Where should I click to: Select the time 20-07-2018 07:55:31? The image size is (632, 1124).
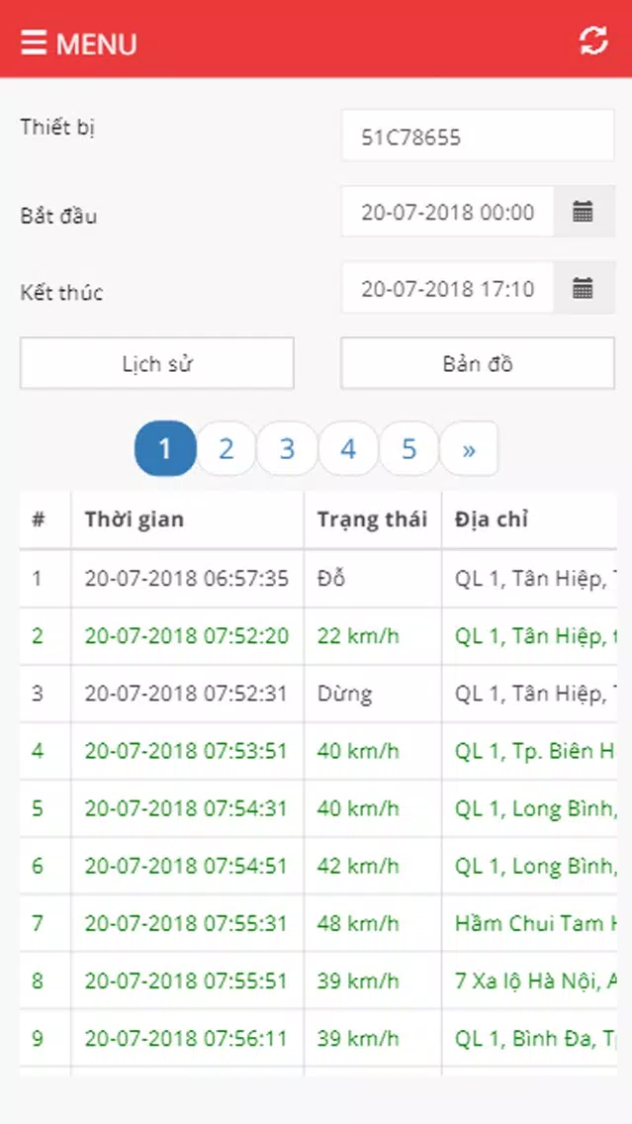tap(186, 922)
